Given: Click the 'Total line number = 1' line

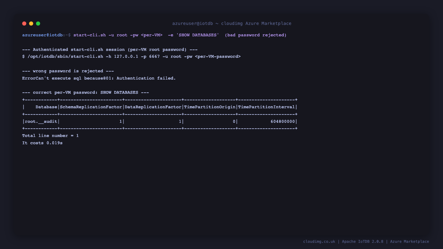Looking at the screenshot, I should point(51,136).
